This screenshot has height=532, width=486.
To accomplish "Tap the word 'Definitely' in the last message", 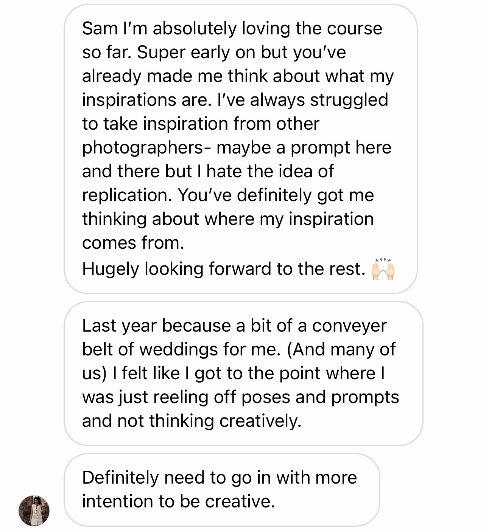I will point(120,478).
